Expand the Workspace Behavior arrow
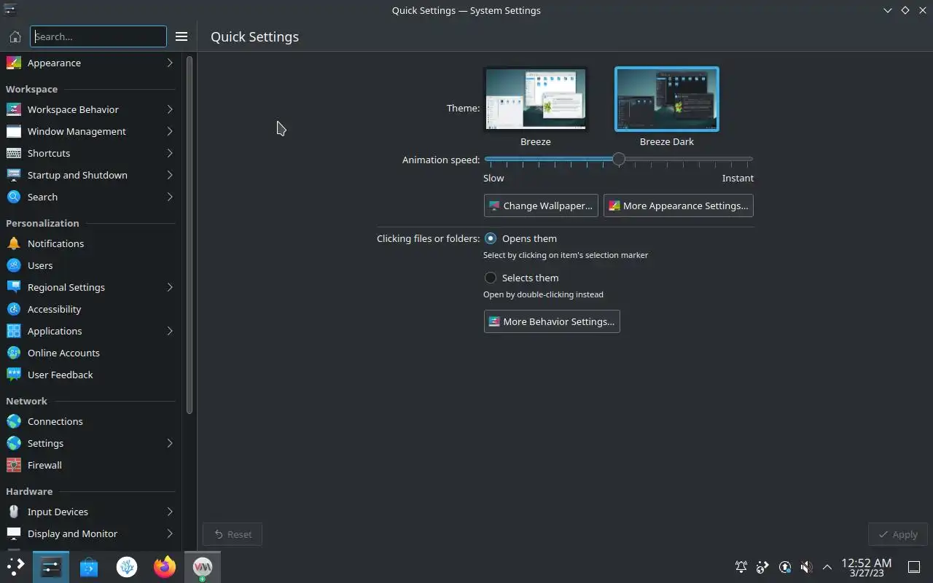The width and height of the screenshot is (933, 583). coord(170,109)
